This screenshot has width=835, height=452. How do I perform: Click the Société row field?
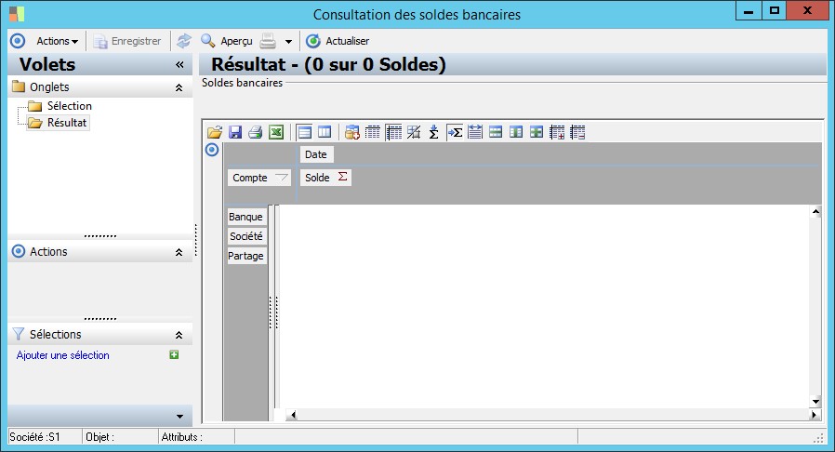tap(245, 236)
